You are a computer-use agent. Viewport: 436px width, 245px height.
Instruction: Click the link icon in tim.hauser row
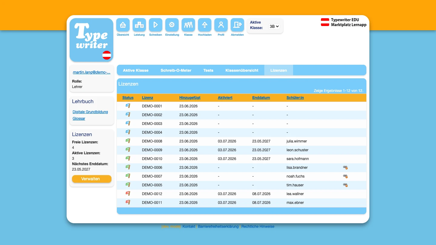click(x=345, y=185)
